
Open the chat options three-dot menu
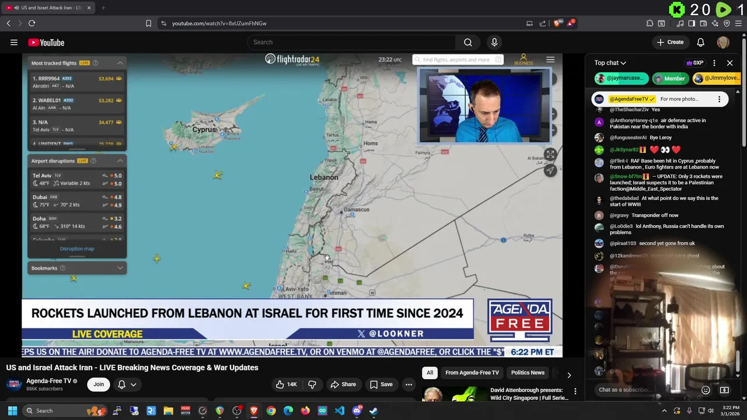(714, 63)
